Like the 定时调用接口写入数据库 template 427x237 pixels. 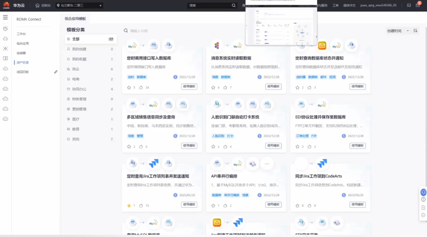(141, 88)
